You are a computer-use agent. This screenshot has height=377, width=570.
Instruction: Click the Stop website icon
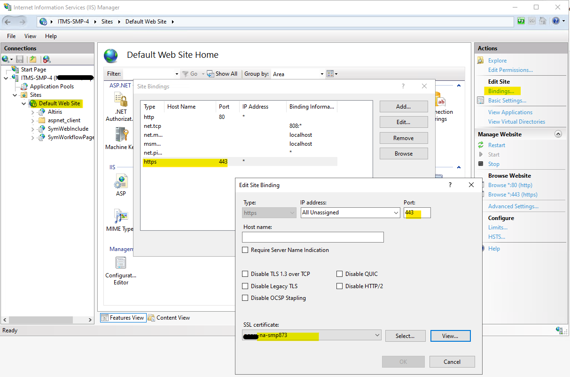coord(481,164)
